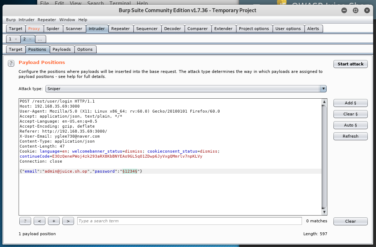Go to previous search match
Image resolution: width=376 pixels, height=247 pixels.
40,221
